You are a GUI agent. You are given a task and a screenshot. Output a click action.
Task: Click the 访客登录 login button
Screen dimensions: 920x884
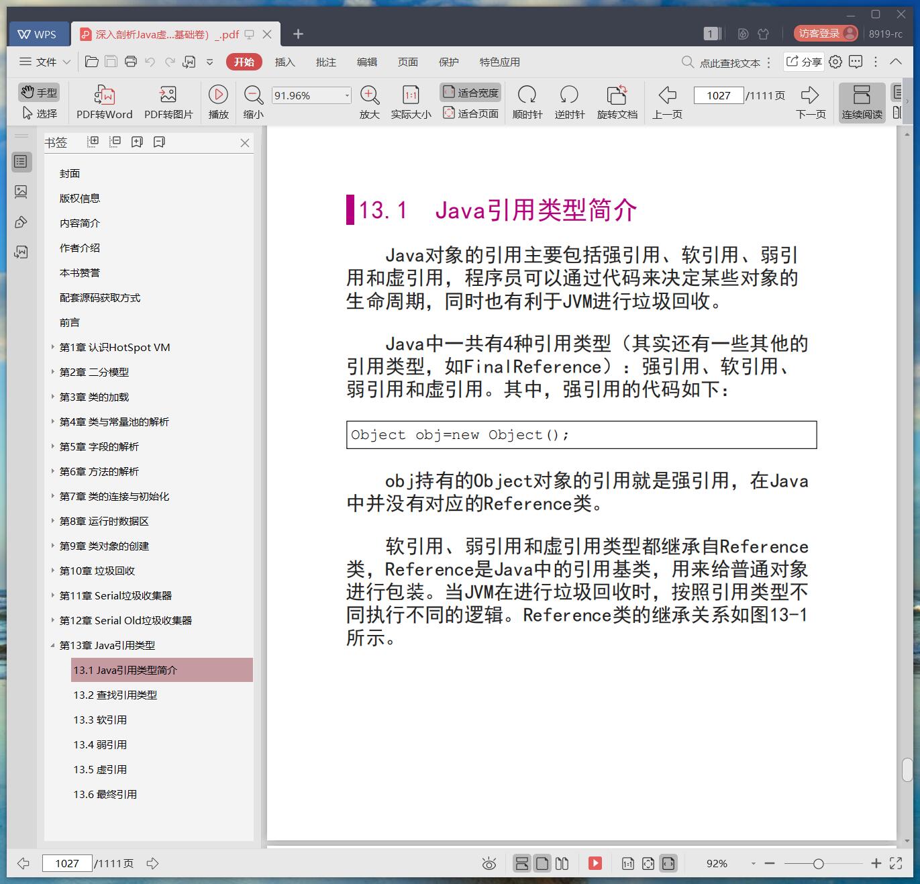826,34
